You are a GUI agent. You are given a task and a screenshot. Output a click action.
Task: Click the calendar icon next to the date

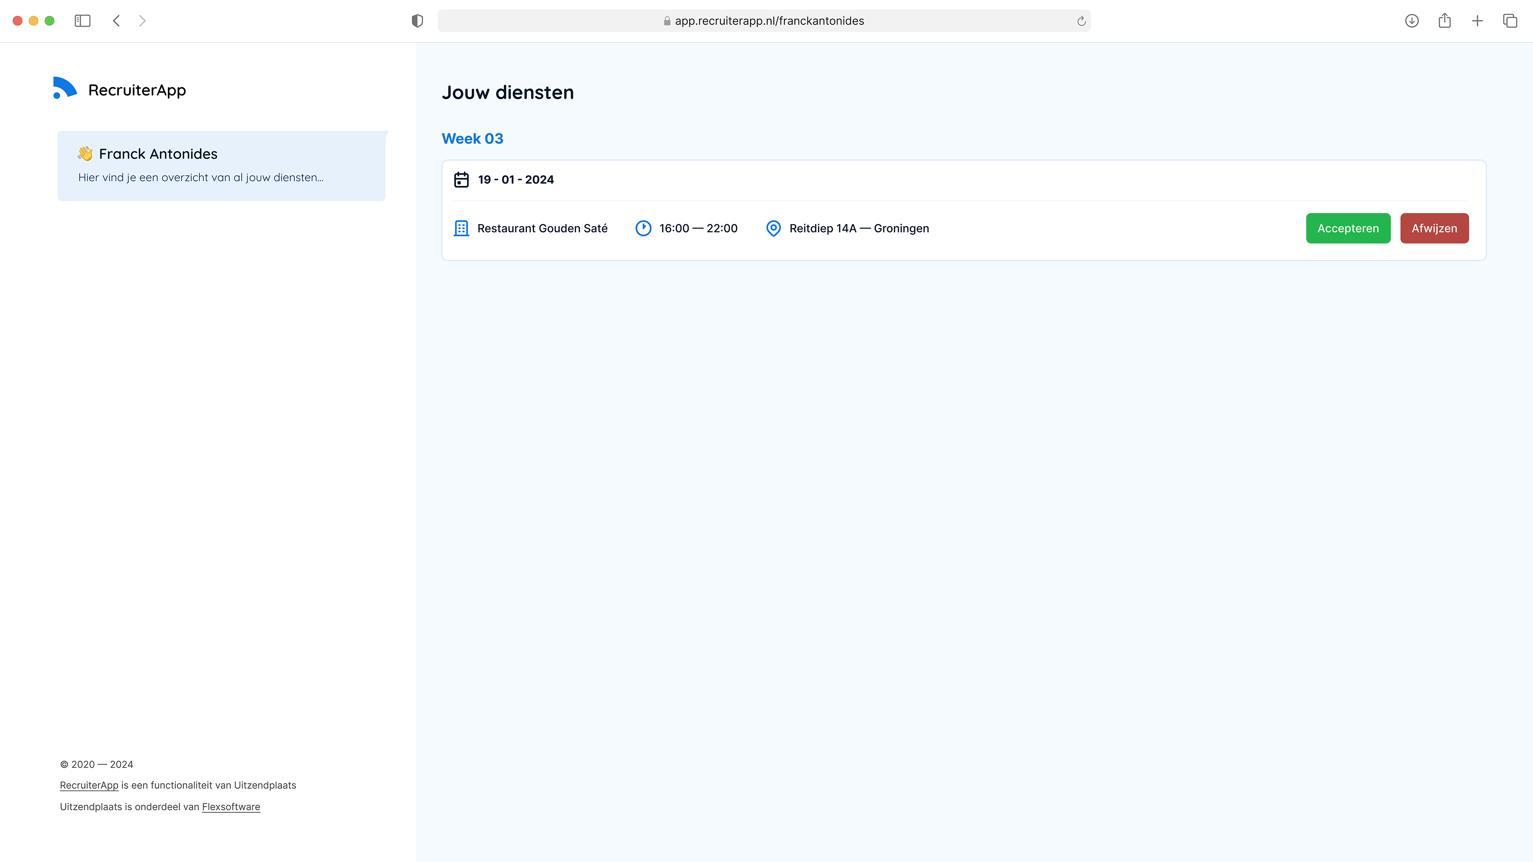pos(462,180)
